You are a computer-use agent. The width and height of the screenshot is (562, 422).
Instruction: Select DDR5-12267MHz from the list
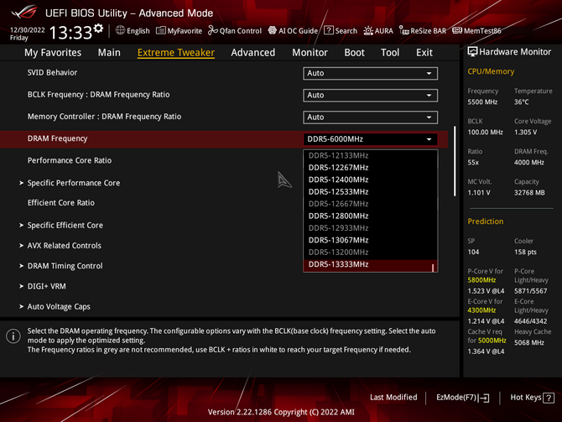(370, 168)
